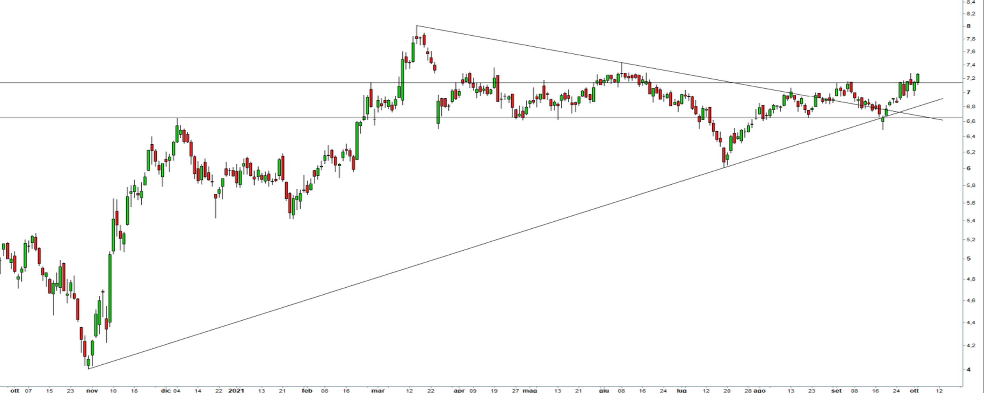Click the 'feb' month label
The width and height of the screenshot is (984, 393).
(307, 391)
